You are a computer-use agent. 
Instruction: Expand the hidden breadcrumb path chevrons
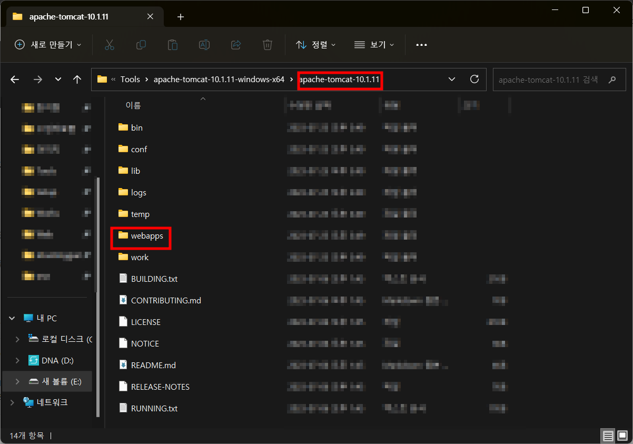pos(113,80)
